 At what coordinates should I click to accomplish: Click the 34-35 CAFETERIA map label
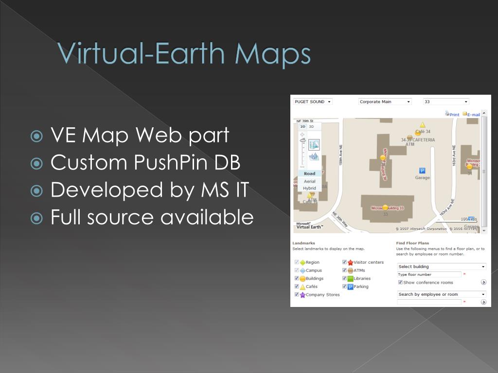418,139
